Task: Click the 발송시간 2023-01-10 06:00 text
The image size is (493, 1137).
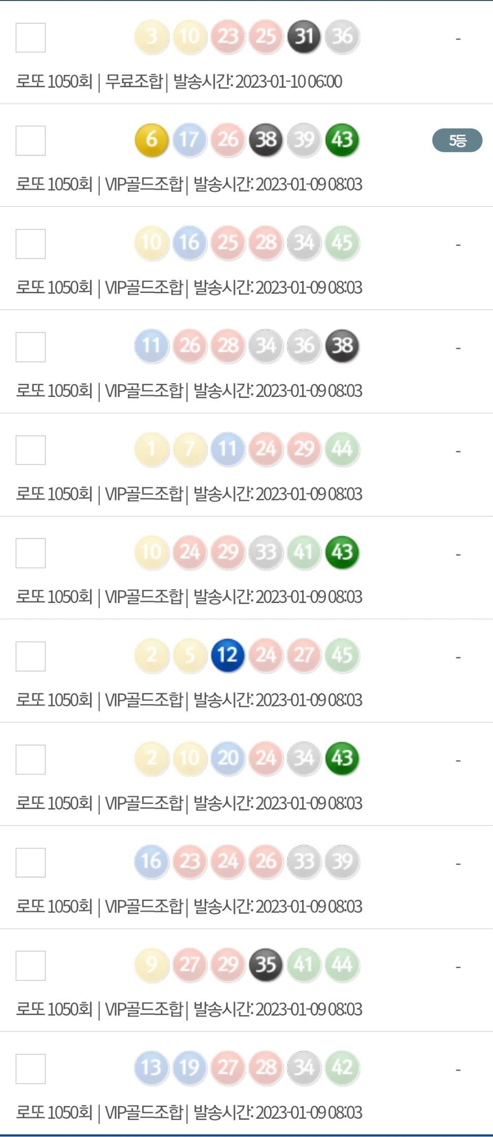Action: (x=258, y=81)
